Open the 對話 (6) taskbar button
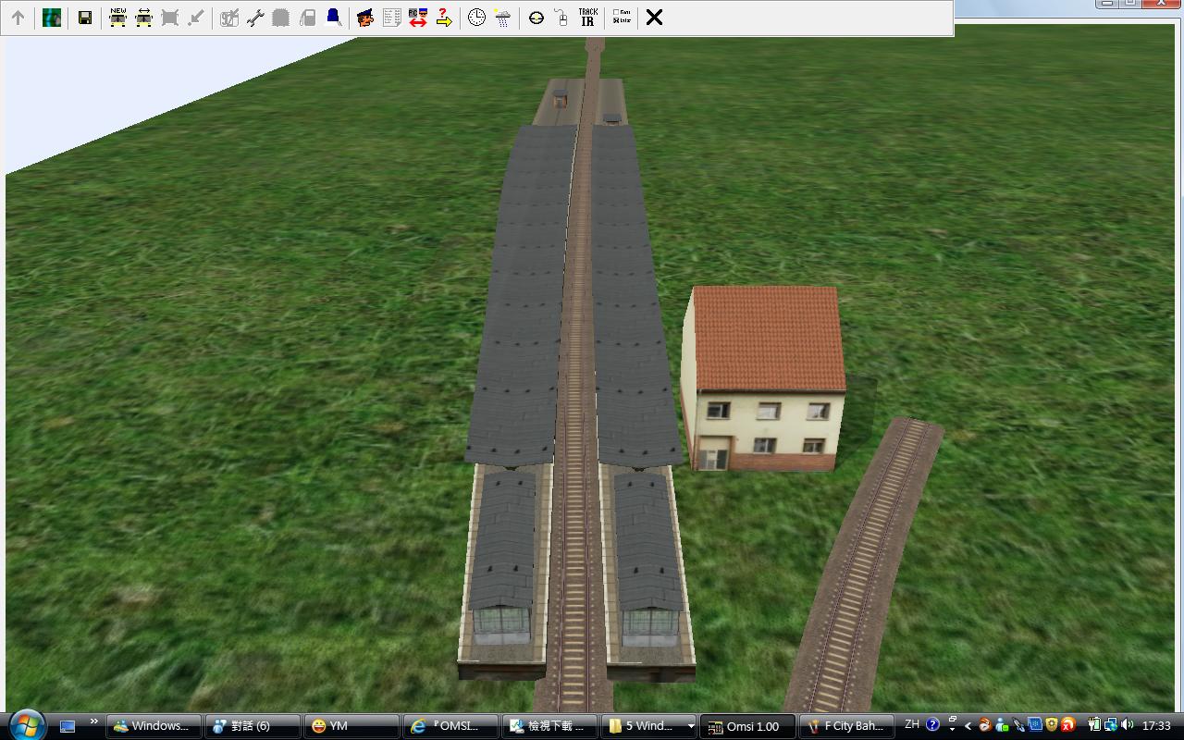 253,726
